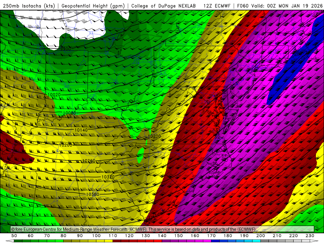324x243 pixels.
Task: Click the ECMWF copyright notice banner
Action: point(162,229)
